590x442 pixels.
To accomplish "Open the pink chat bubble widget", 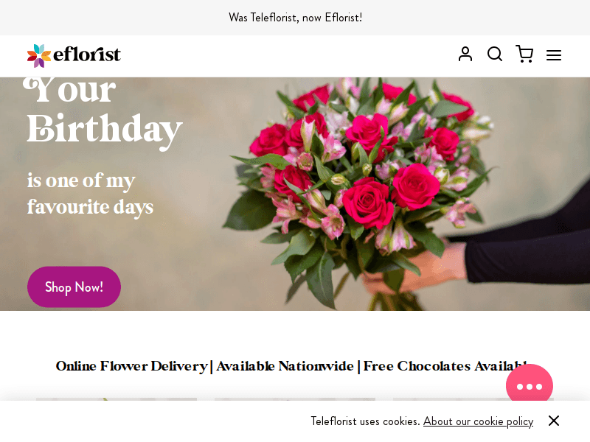I will point(530,386).
